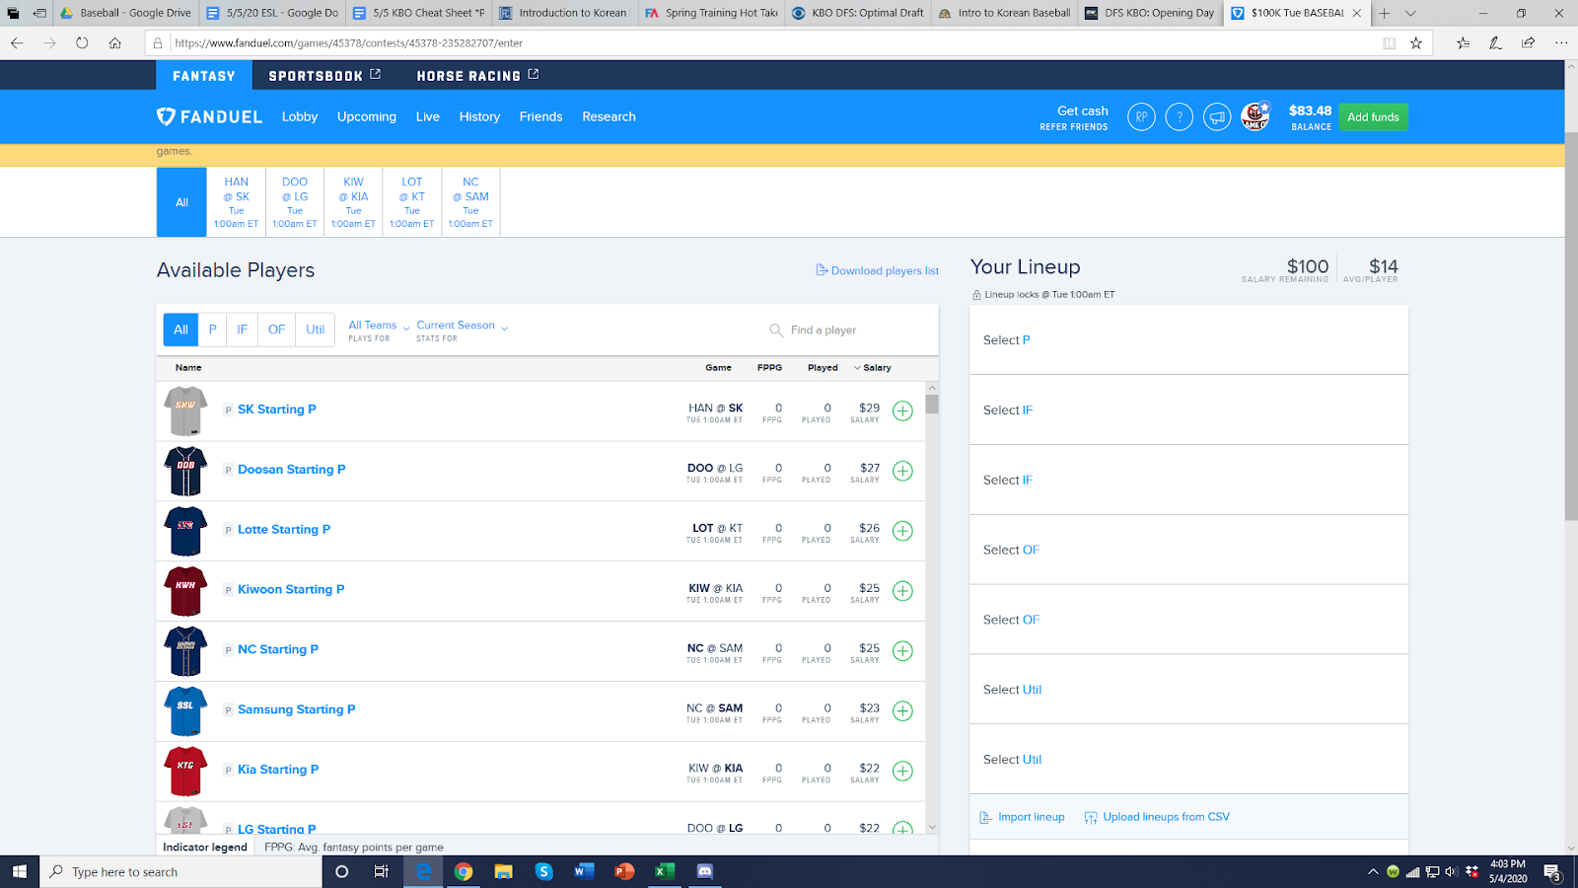Show hidden system tray icons

[1373, 871]
